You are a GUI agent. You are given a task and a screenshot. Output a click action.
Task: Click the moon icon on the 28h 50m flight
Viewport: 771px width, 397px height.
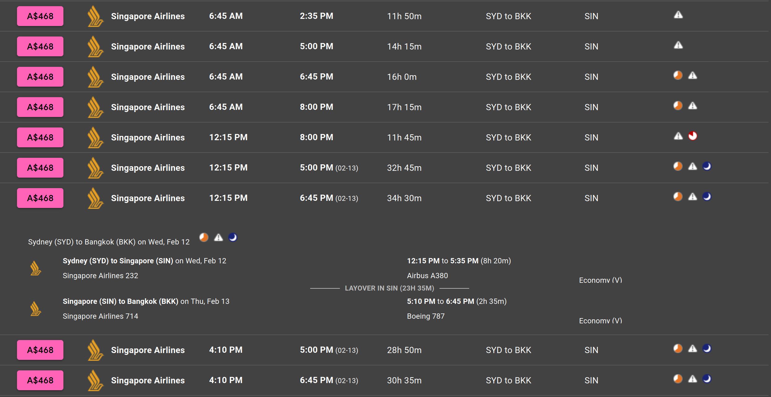coord(707,349)
